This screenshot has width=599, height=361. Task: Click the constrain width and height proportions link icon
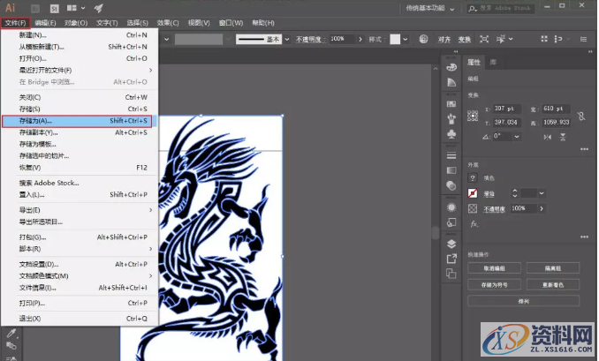coord(580,116)
